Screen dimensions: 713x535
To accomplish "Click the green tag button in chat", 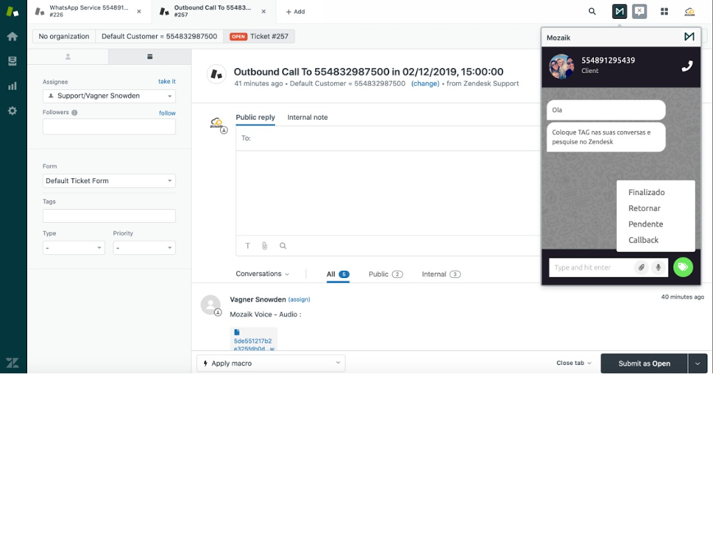I will (x=683, y=267).
